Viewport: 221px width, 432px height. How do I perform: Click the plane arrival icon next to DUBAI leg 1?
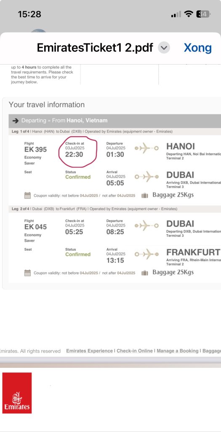[146, 177]
